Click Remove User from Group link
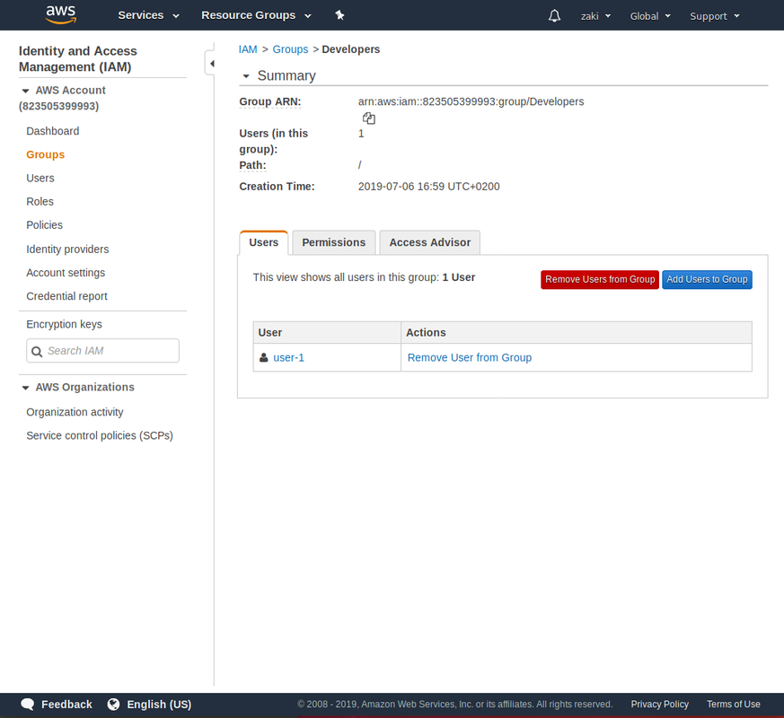784x718 pixels. click(x=470, y=358)
